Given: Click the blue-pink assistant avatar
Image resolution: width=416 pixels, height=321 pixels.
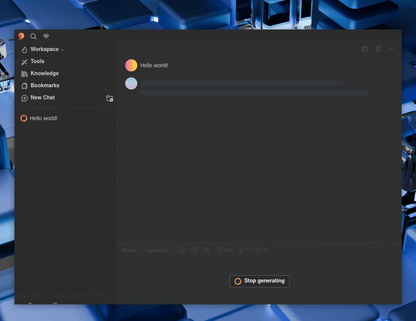Looking at the screenshot, I should pyautogui.click(x=131, y=83).
